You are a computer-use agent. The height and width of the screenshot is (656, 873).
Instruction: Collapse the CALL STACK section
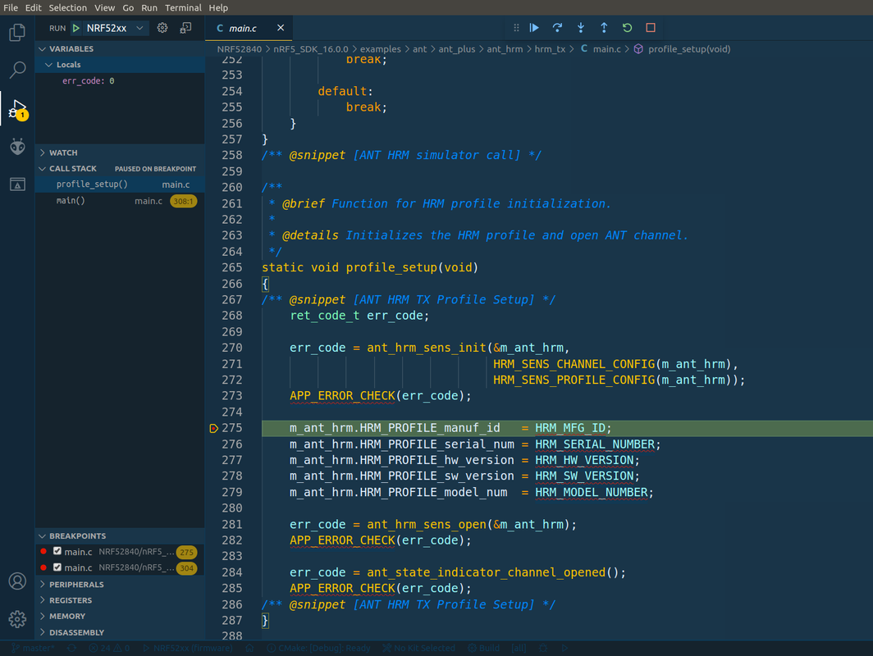pos(120,169)
